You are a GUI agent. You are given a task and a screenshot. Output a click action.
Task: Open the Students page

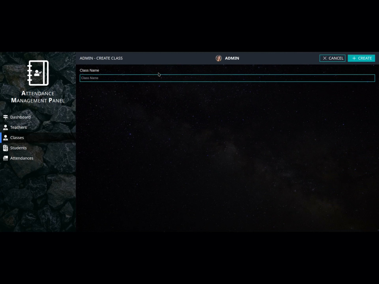(38, 148)
